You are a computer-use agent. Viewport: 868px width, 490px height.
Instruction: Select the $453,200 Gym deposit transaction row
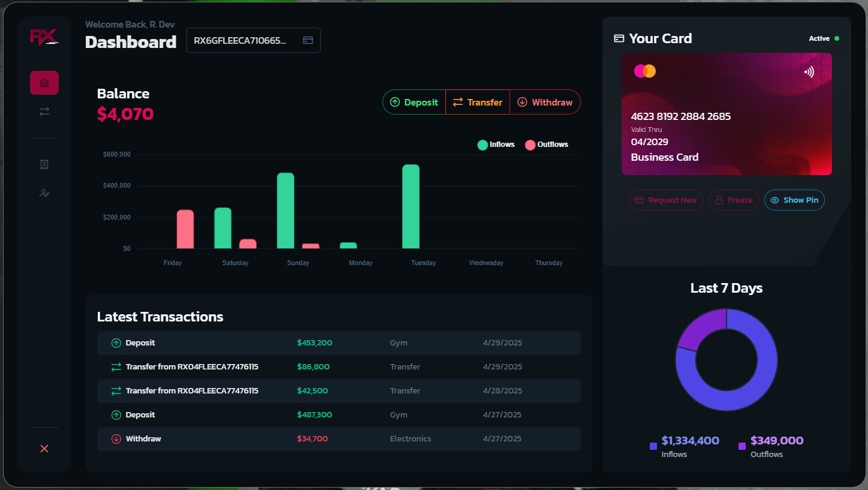[339, 343]
